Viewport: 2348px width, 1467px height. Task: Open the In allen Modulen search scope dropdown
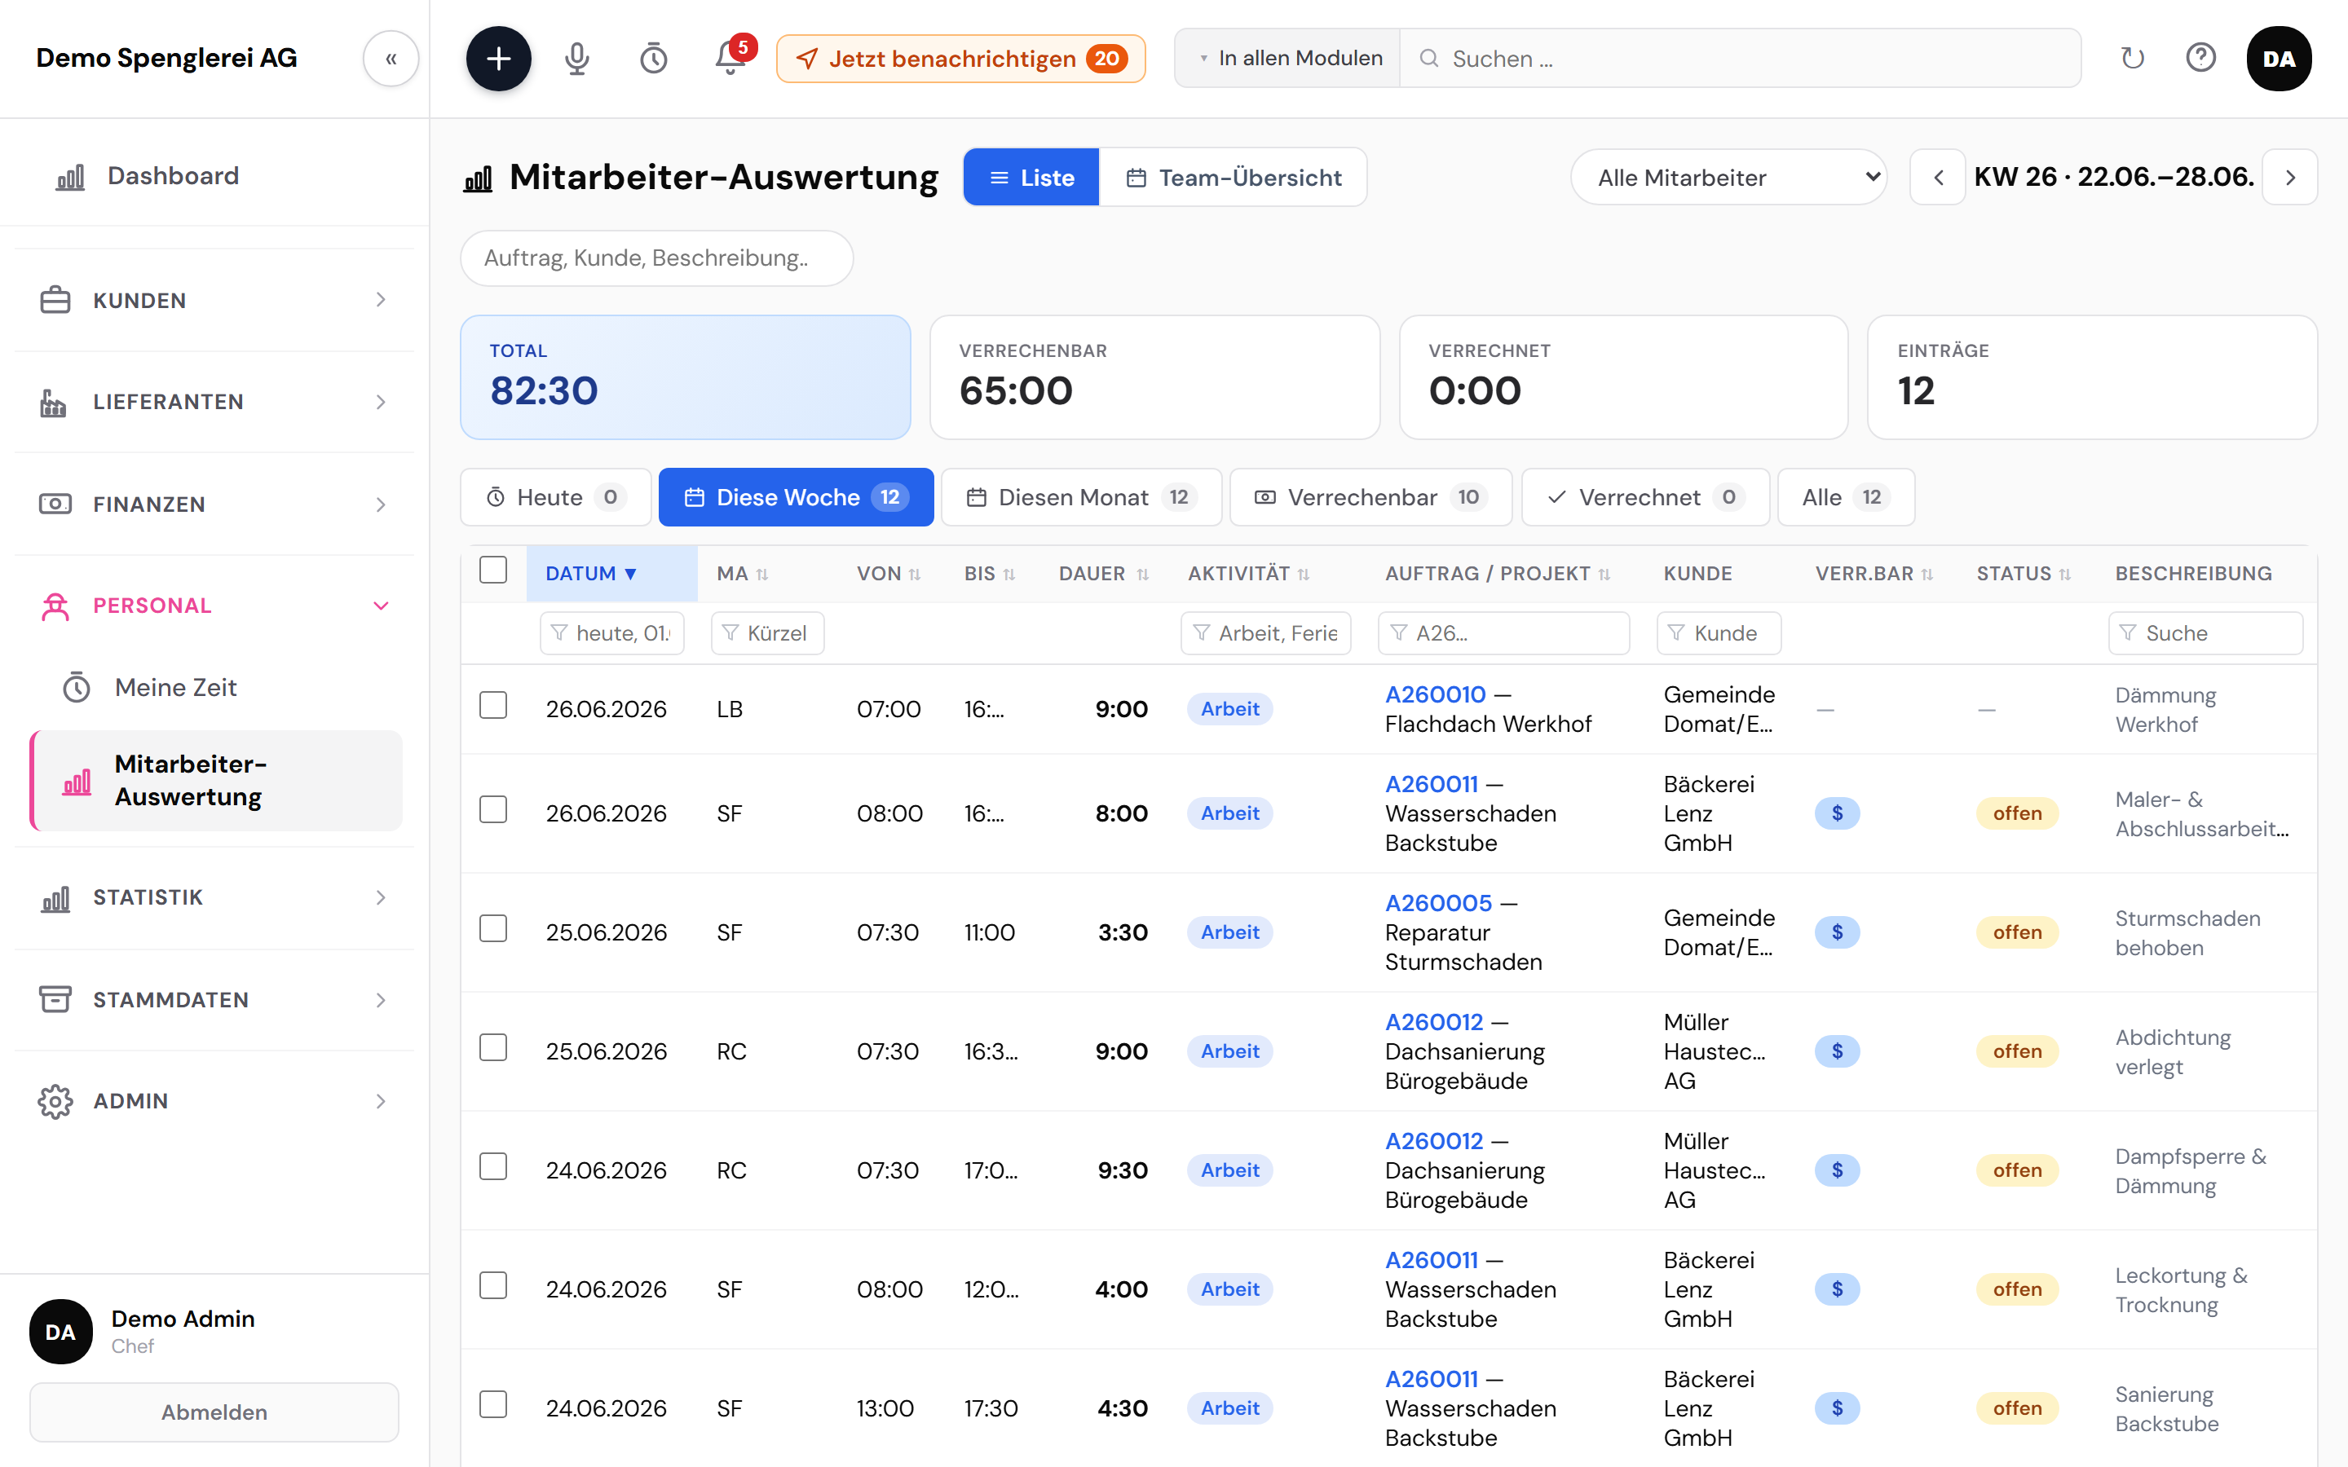1287,58
